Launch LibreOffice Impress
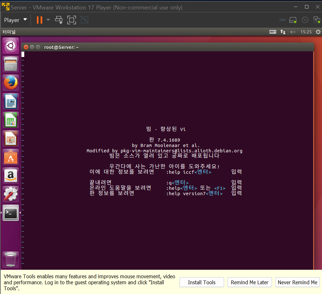322x294 pixels. pyautogui.click(x=11, y=139)
